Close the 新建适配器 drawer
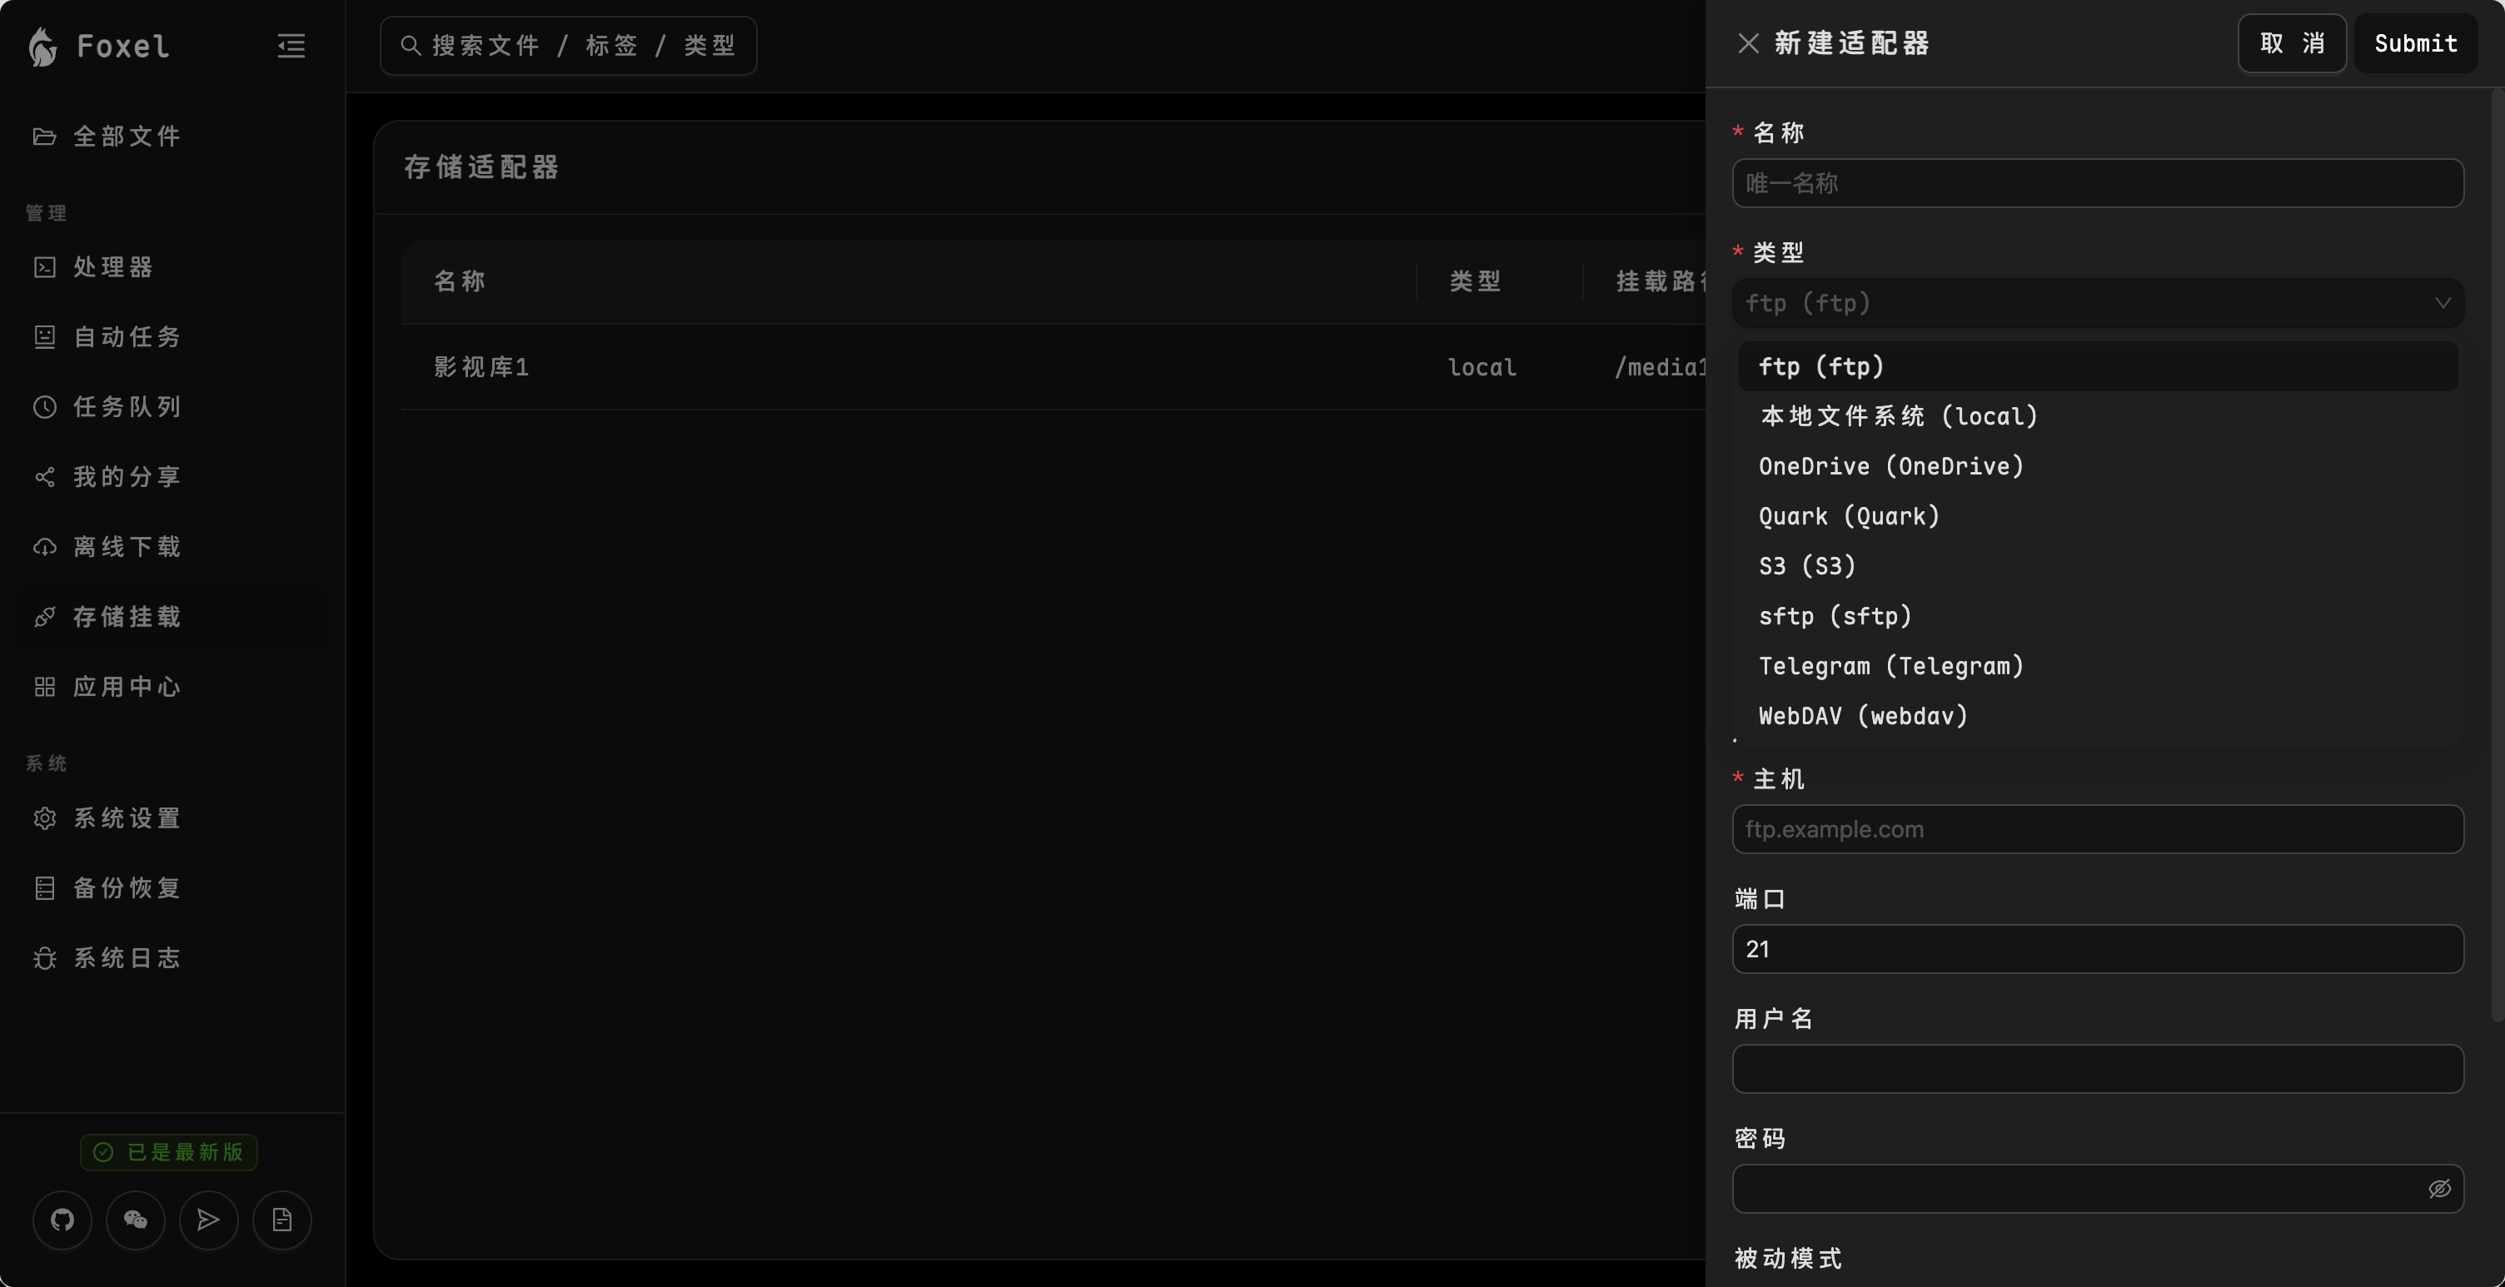 (x=1747, y=44)
